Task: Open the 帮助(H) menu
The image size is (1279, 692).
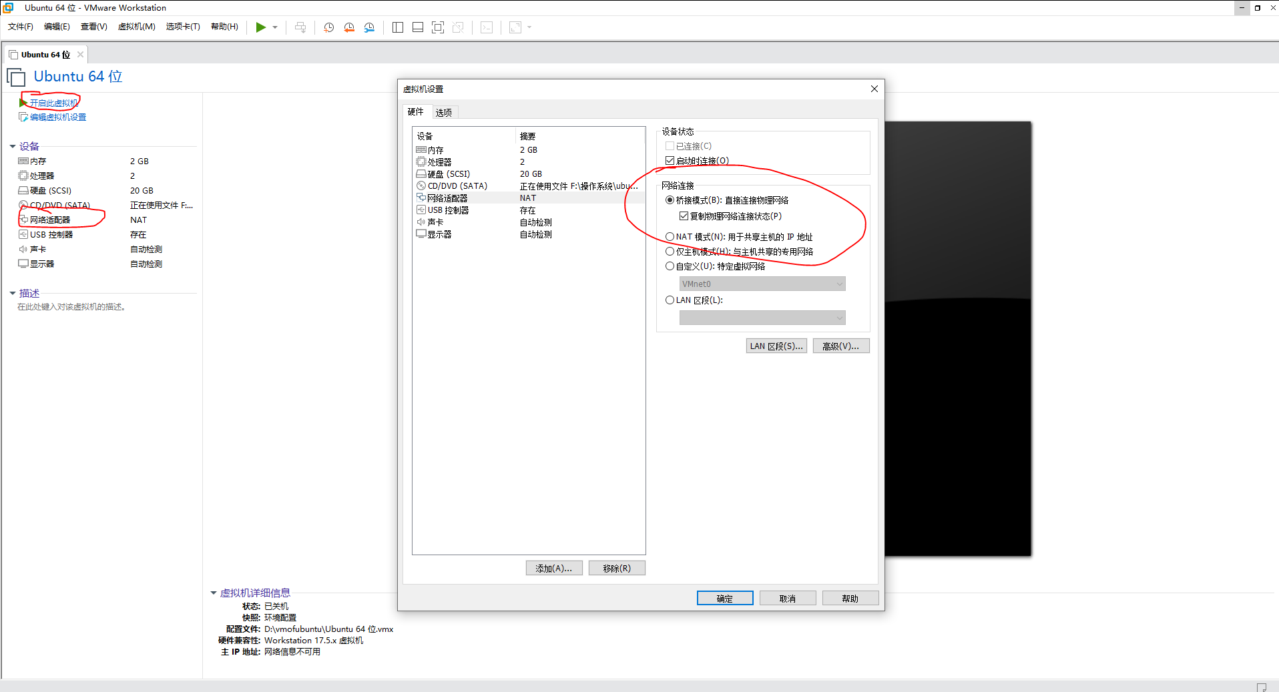Action: (x=224, y=27)
